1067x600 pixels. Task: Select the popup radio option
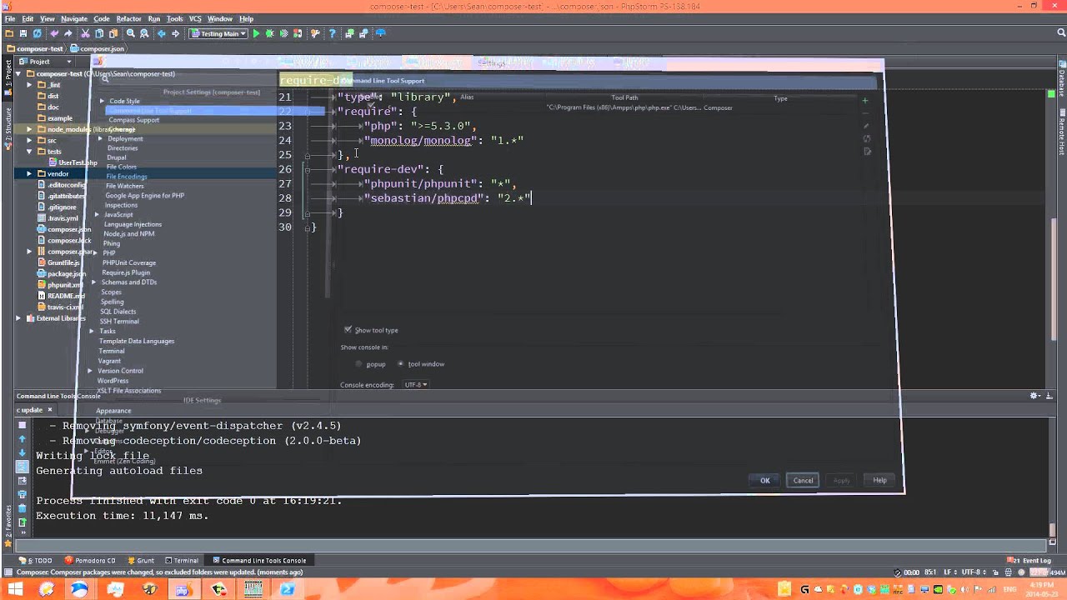tap(359, 364)
